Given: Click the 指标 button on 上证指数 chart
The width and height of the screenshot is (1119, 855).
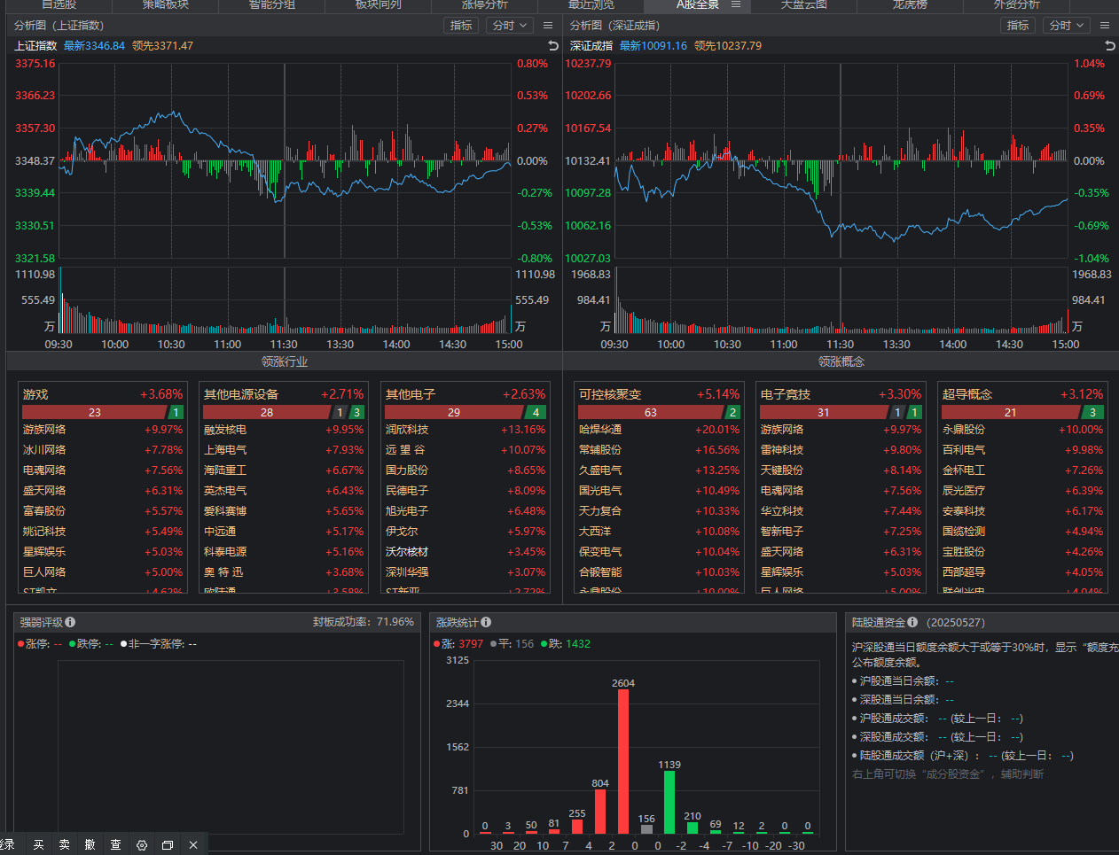Looking at the screenshot, I should (461, 26).
